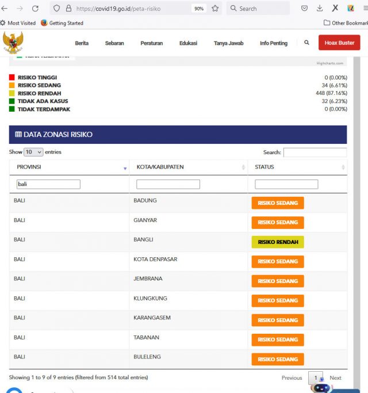Image resolution: width=368 pixels, height=393 pixels.
Task: Open the Sebaran menu item
Action: click(x=114, y=43)
